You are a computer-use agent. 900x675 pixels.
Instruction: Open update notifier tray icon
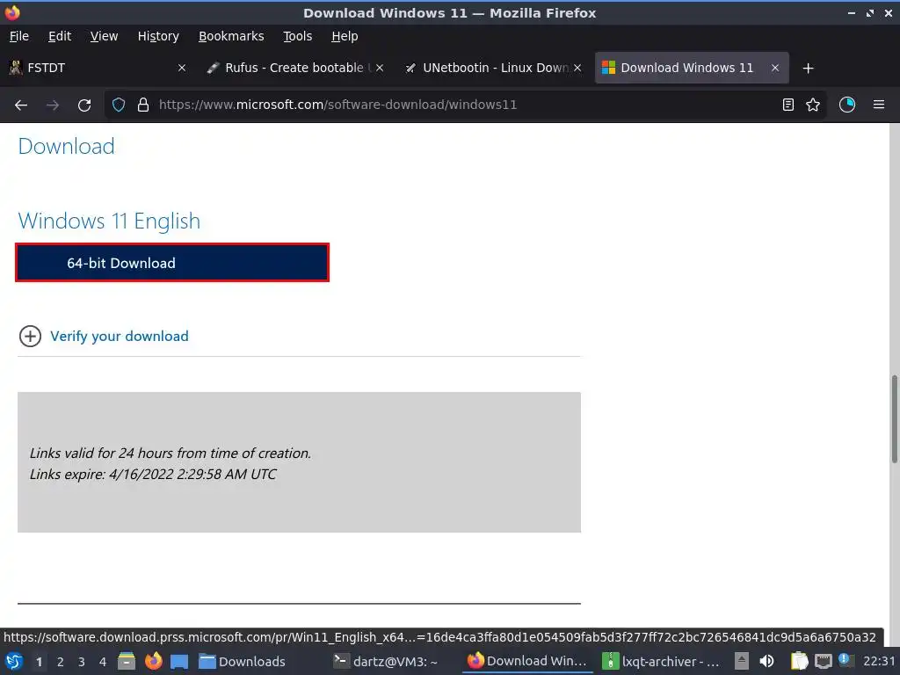[x=846, y=660]
